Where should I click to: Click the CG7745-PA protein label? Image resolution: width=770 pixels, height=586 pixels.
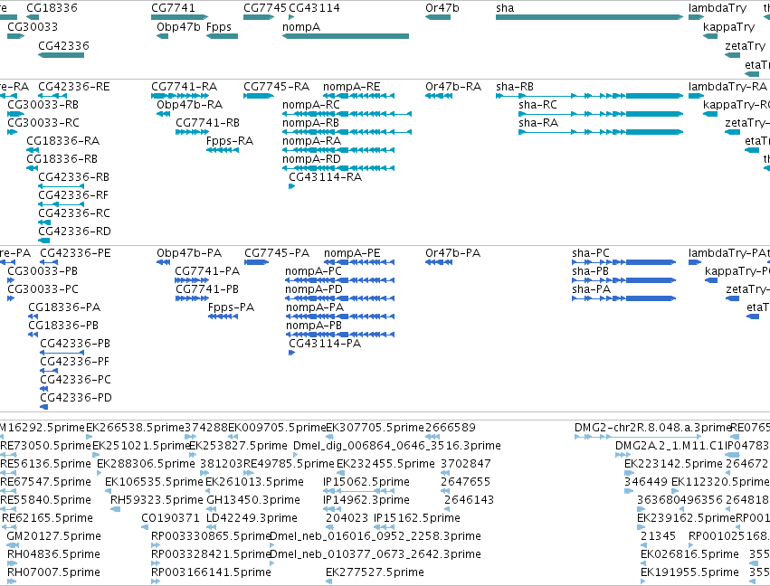(x=277, y=253)
